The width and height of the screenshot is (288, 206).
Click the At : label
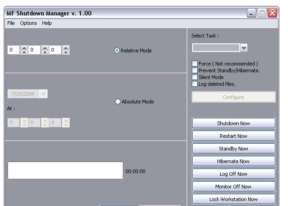click(x=11, y=108)
